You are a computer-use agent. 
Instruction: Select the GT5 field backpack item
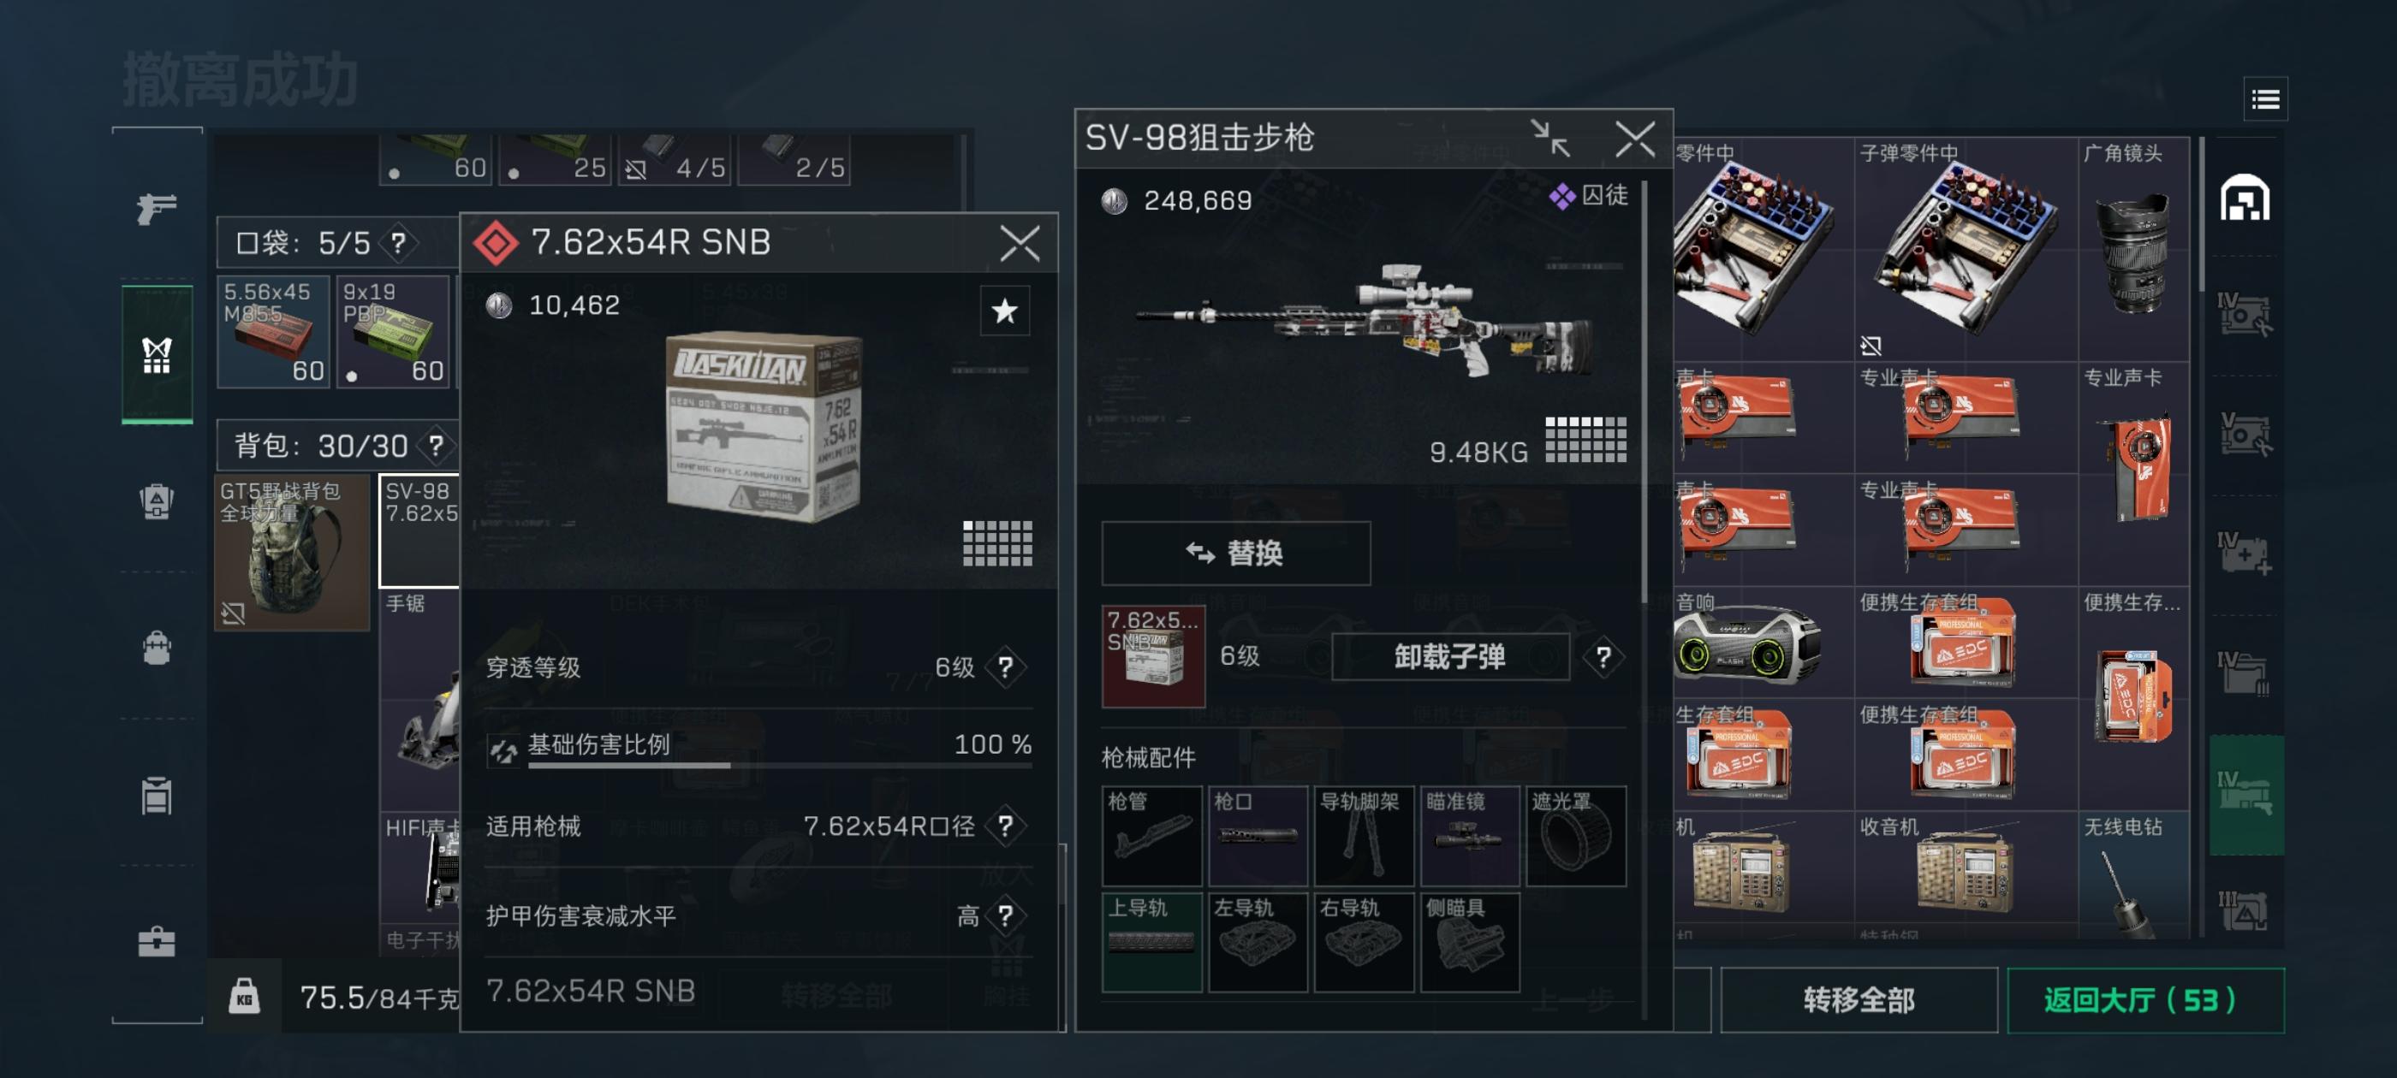coord(291,553)
